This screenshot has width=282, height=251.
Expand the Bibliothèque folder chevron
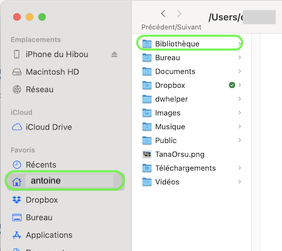point(239,43)
